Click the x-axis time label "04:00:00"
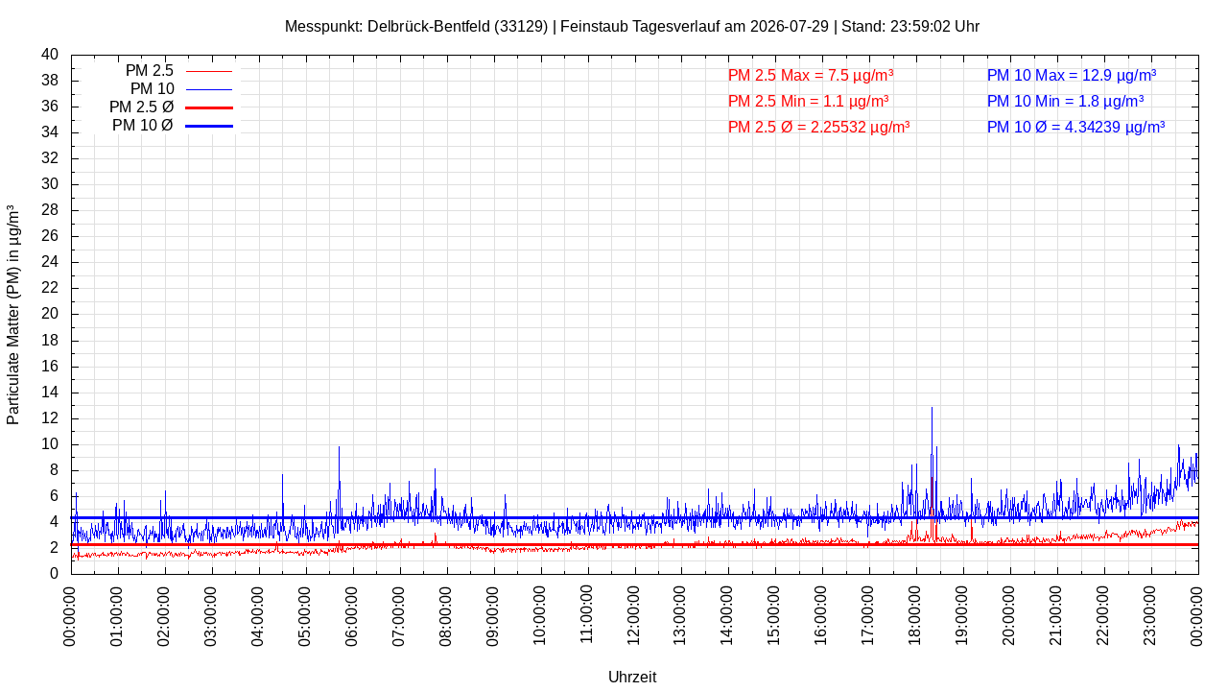Image resolution: width=1228 pixels, height=691 pixels. [259, 615]
